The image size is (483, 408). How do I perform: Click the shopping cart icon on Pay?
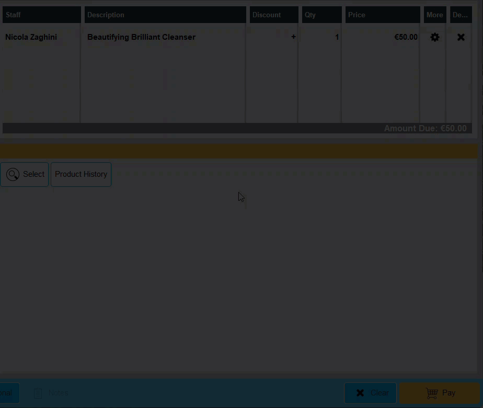click(433, 393)
